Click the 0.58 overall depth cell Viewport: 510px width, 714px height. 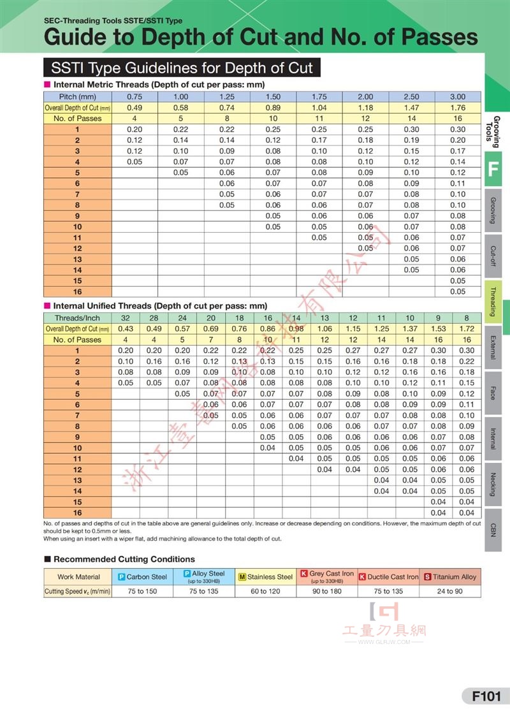pos(181,108)
